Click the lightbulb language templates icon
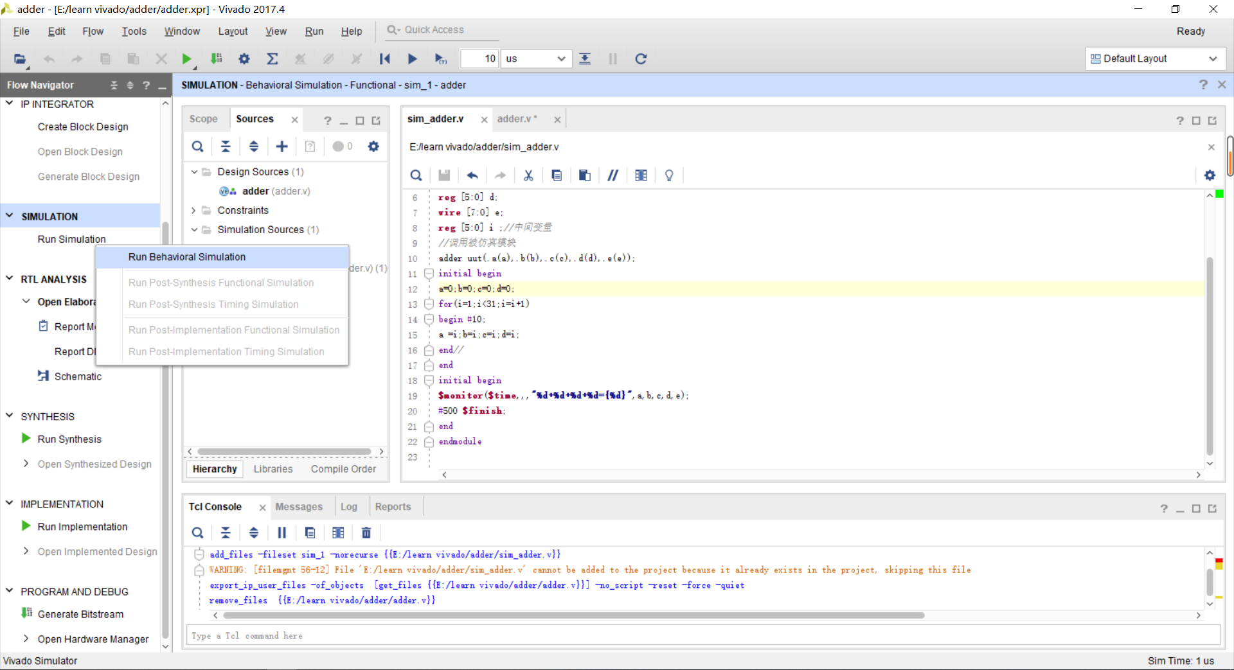 click(669, 175)
